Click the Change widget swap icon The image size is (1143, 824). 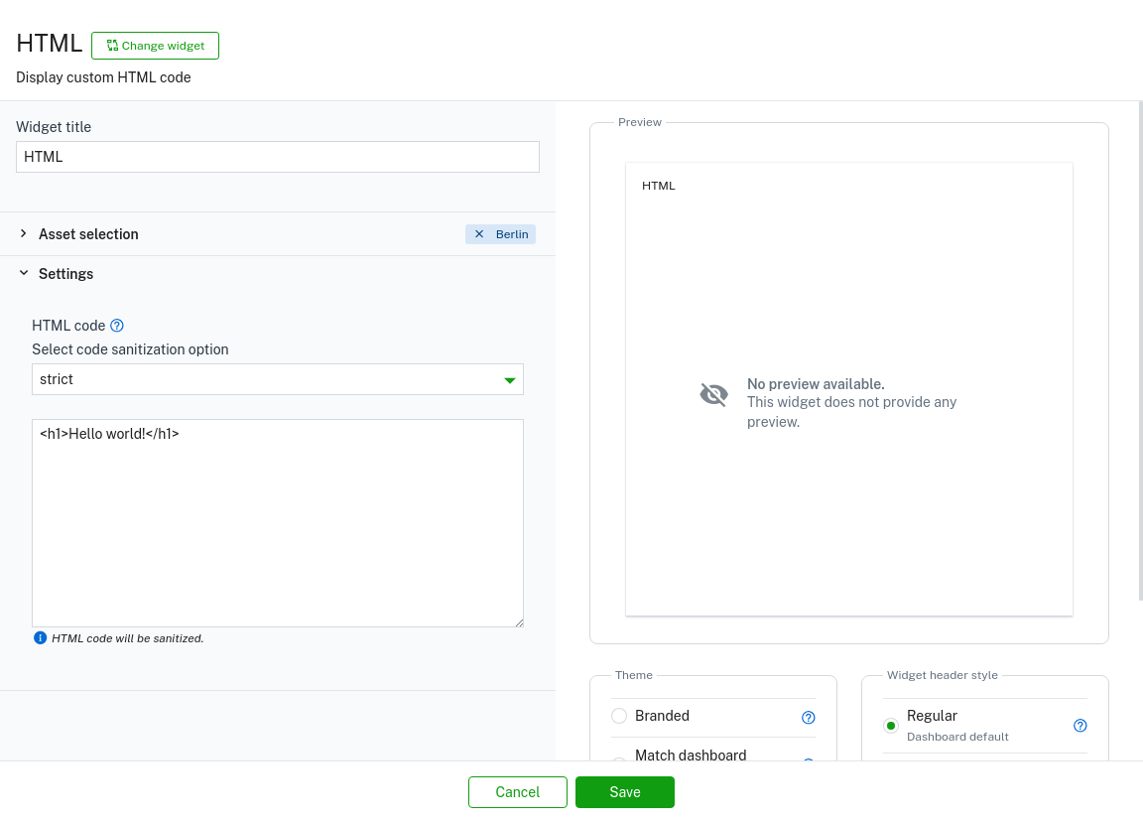[x=113, y=45]
